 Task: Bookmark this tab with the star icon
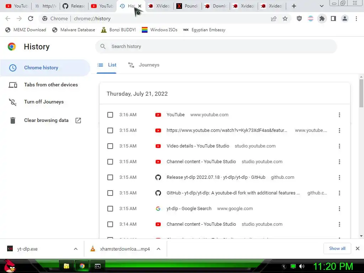[285, 18]
